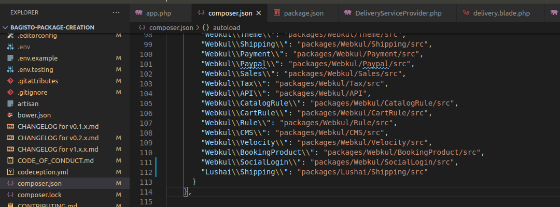Click the EXPLORER panel title

(24, 13)
